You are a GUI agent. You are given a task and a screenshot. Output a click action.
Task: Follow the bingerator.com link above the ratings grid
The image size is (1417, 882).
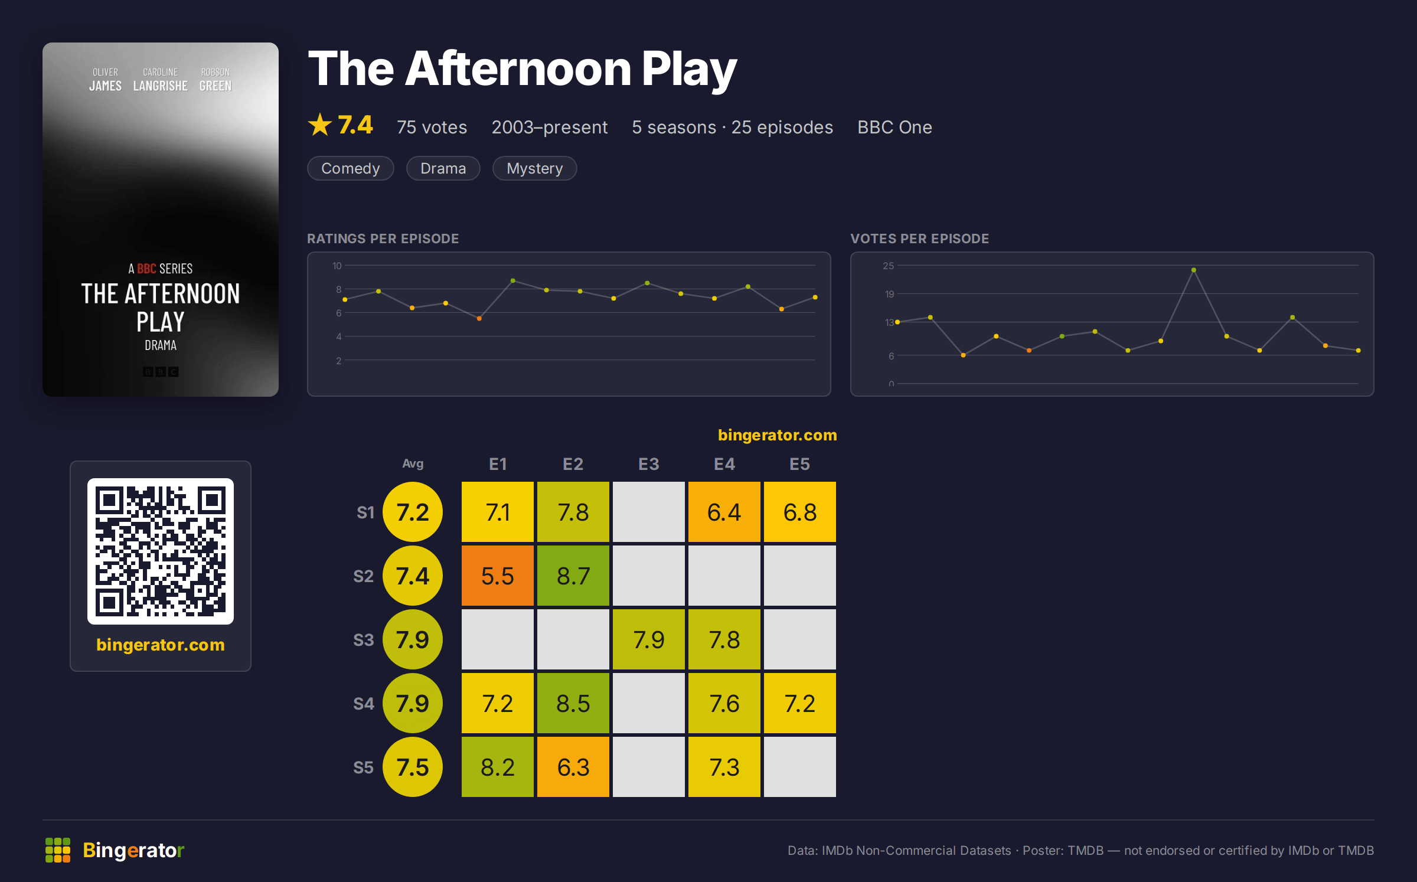tap(777, 435)
